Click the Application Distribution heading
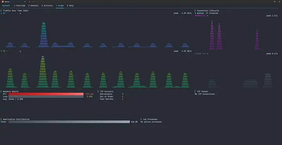The height and width of the screenshot is (145, 282). 17,119
